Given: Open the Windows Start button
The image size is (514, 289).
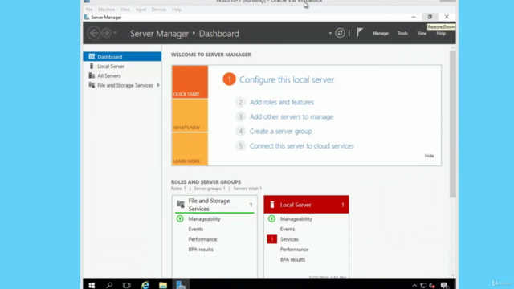Looking at the screenshot, I should coord(92,285).
